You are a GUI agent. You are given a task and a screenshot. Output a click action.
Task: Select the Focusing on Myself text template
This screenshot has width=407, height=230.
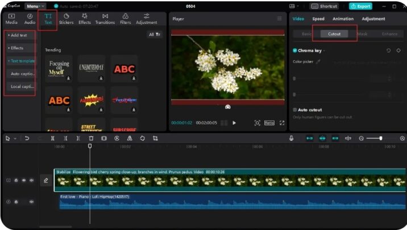59,69
